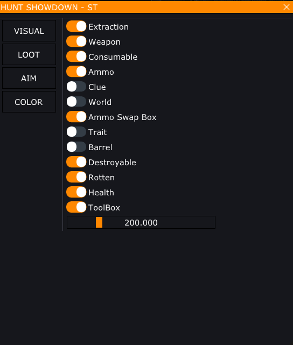
Task: Turn off the Health toggle
Action: (76, 192)
